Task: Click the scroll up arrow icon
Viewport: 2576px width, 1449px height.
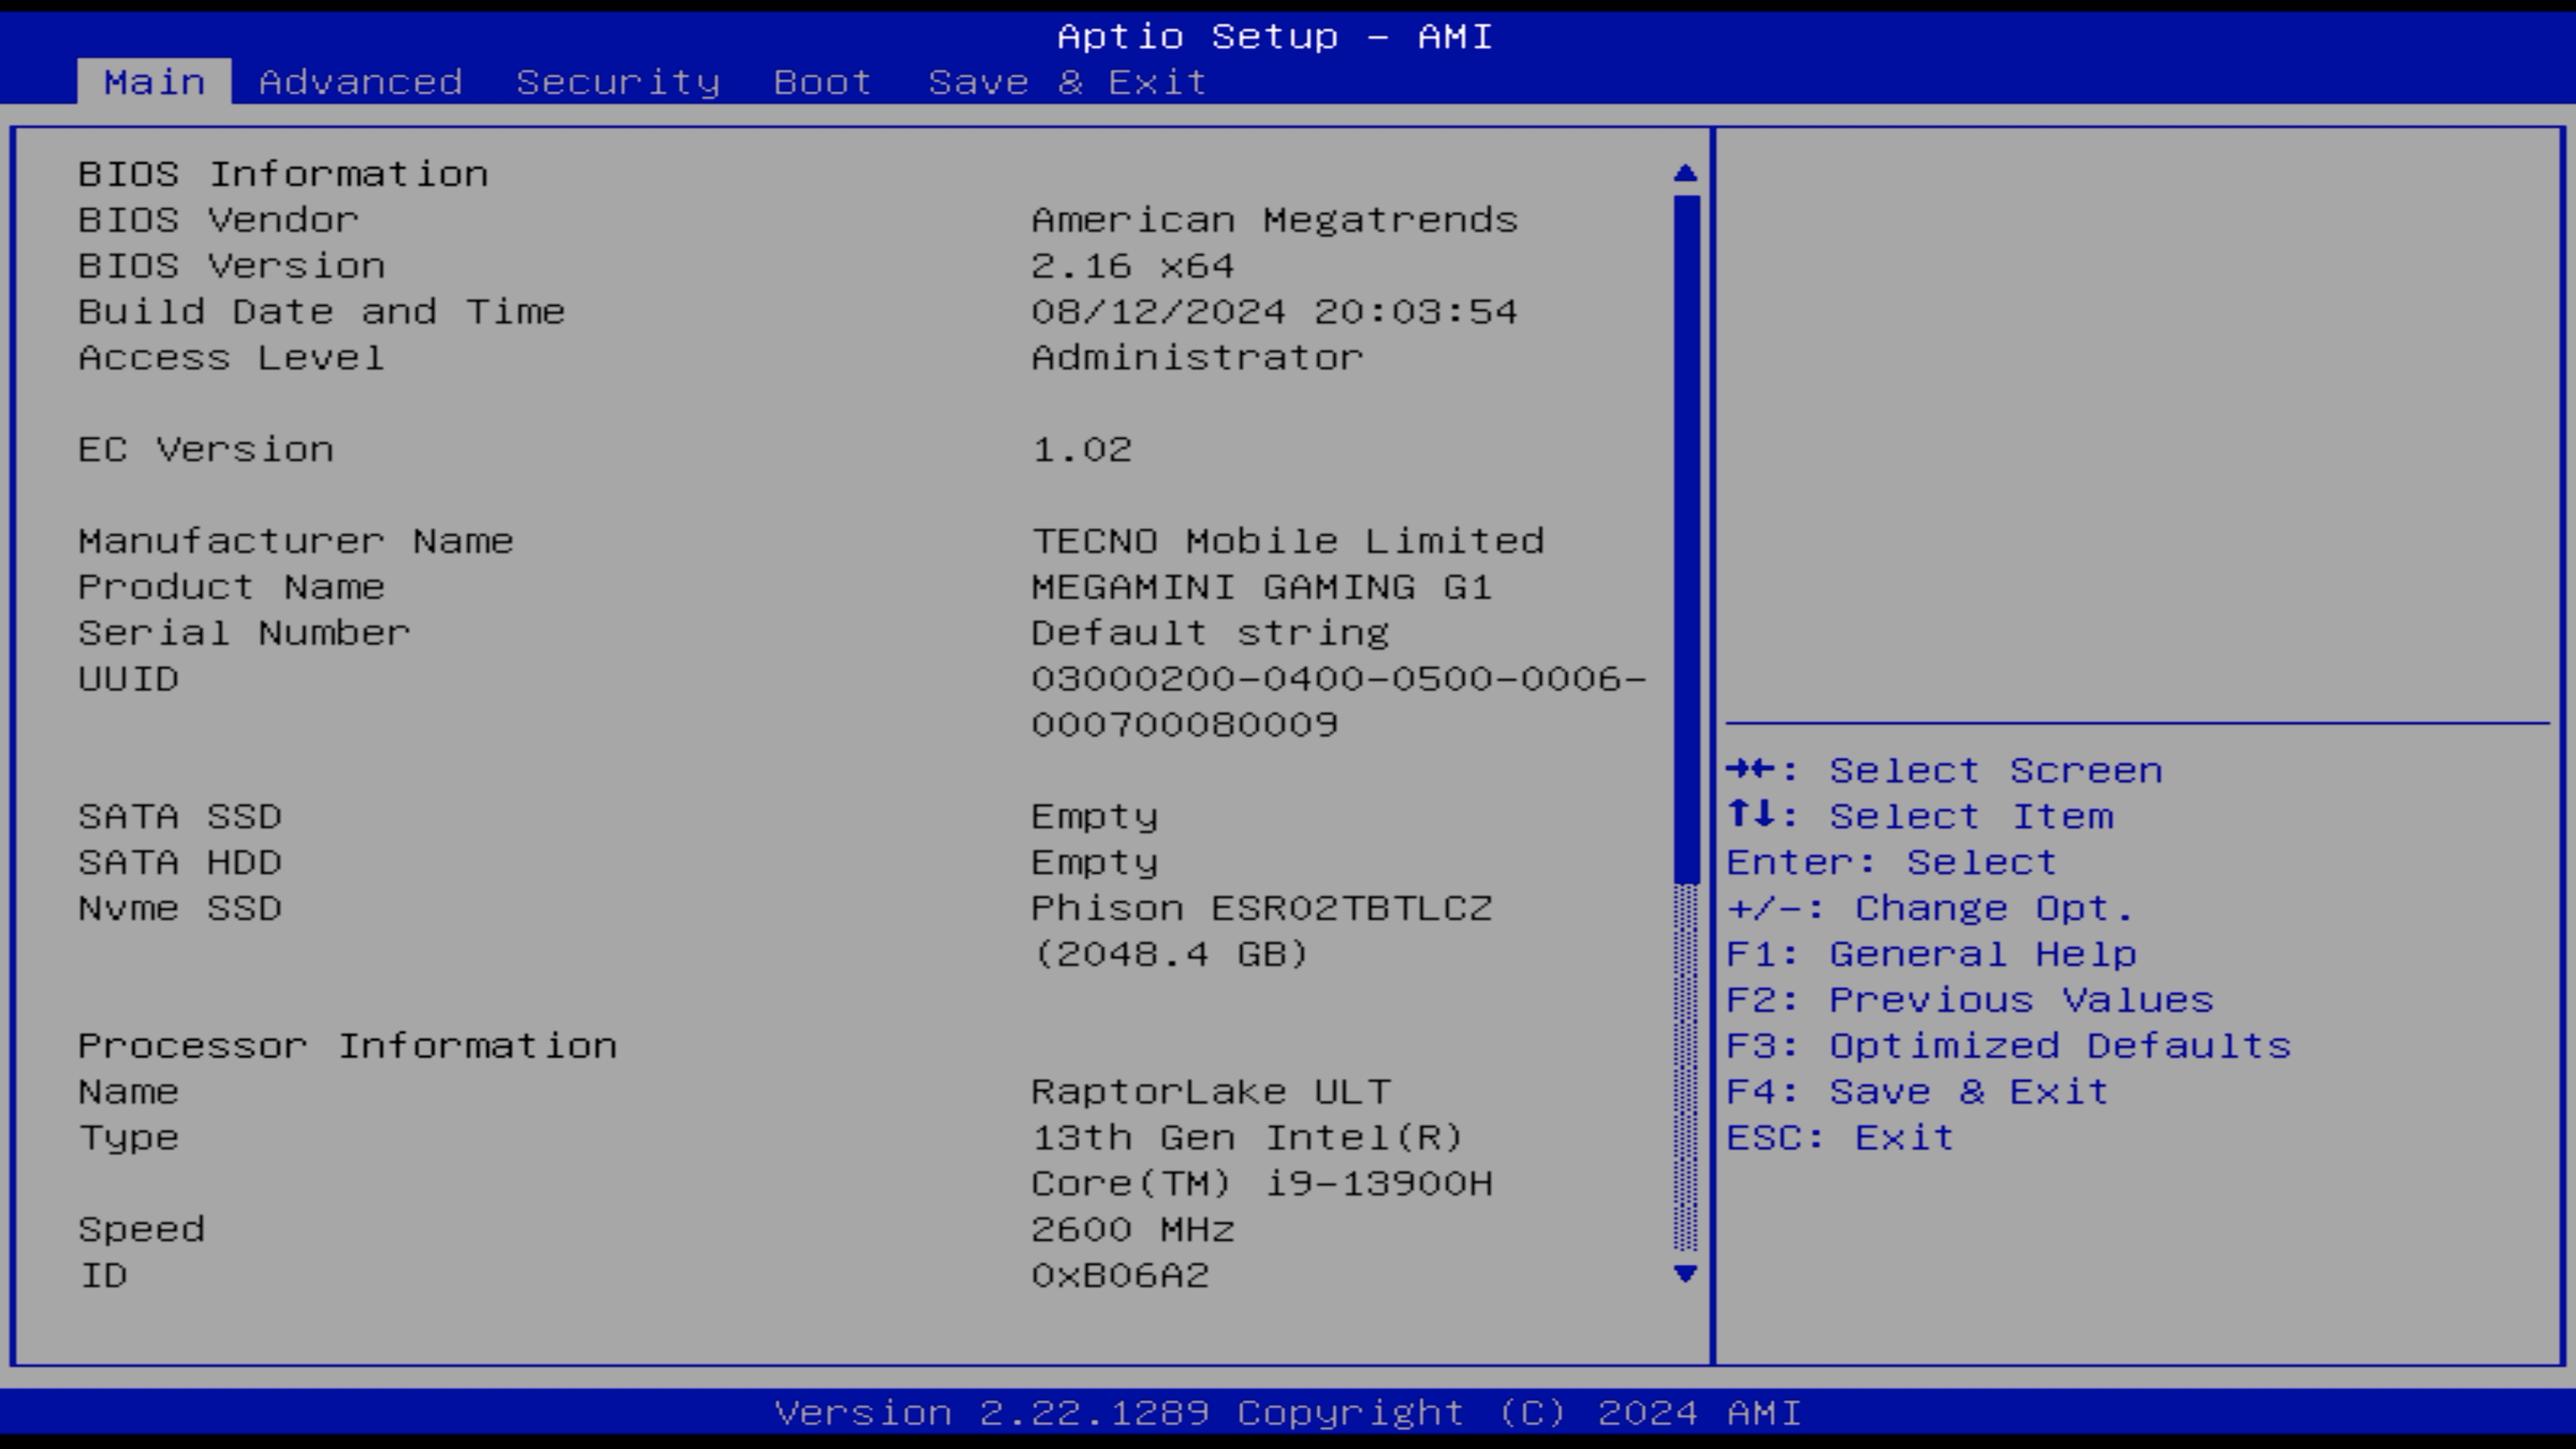Action: pos(1685,174)
